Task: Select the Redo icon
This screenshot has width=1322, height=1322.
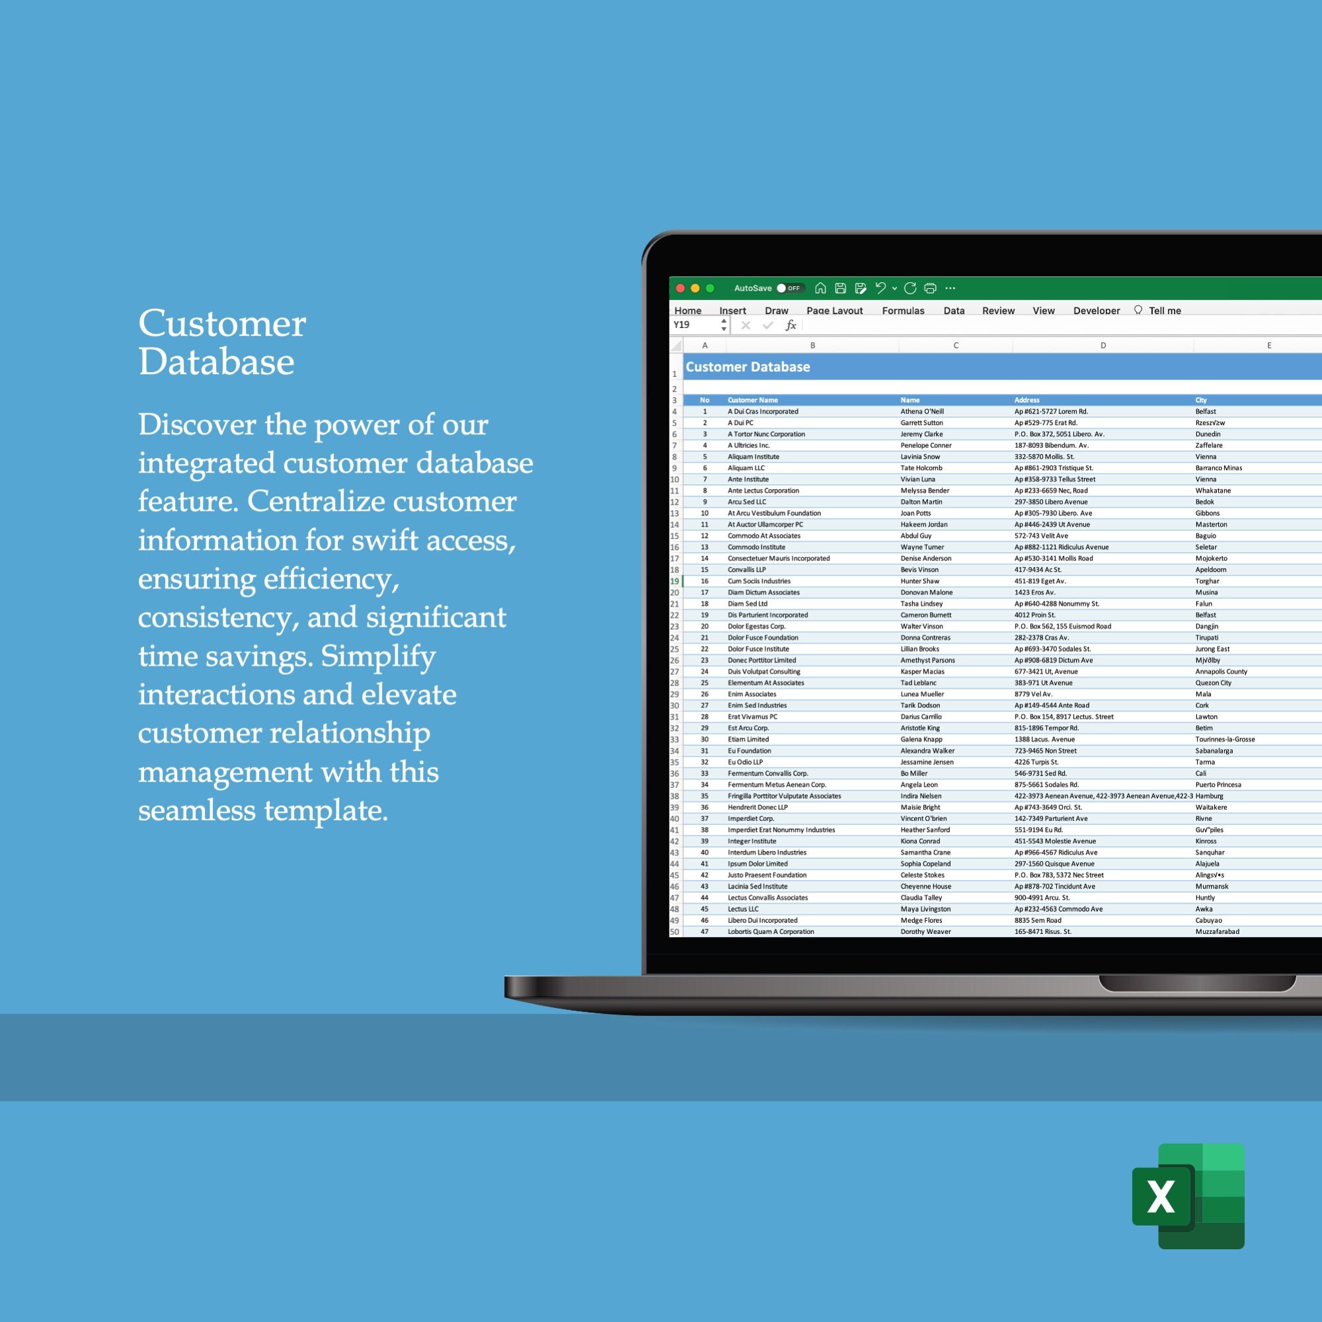Action: (910, 288)
